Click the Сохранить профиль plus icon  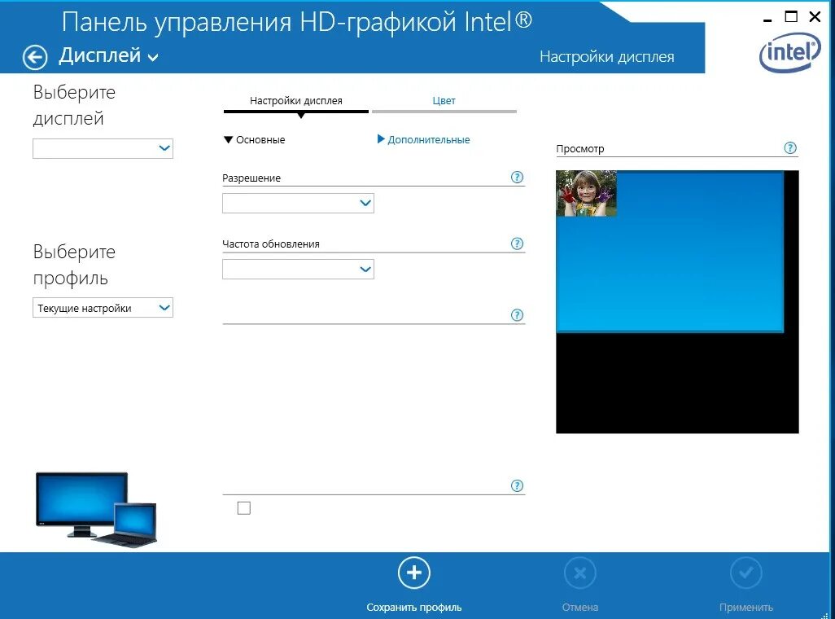click(413, 573)
